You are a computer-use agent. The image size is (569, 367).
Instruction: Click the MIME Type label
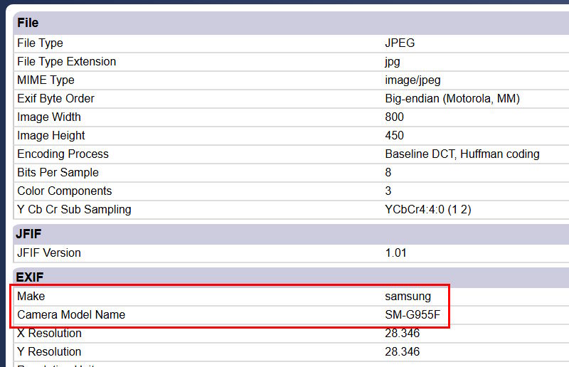pyautogui.click(x=46, y=80)
